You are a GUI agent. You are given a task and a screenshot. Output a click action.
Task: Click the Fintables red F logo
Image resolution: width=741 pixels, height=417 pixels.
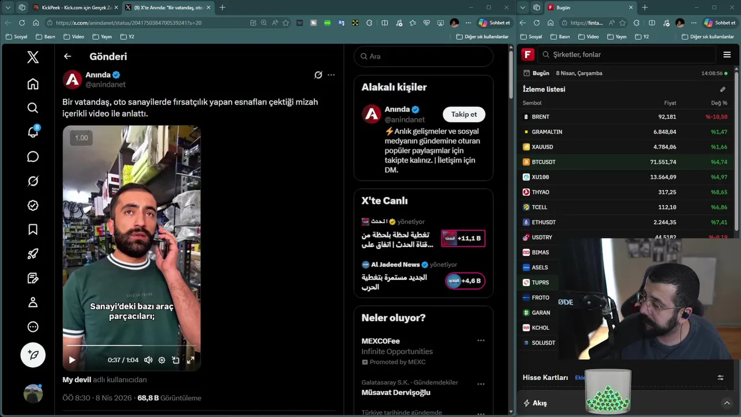click(527, 54)
